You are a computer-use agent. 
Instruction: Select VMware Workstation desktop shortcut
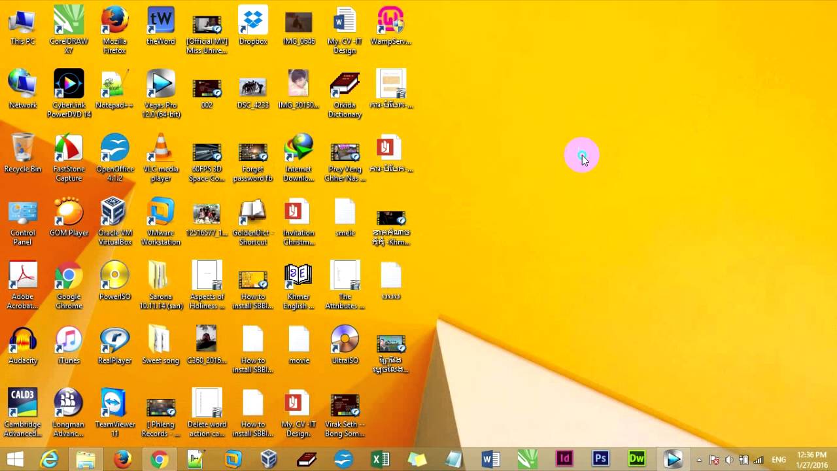click(161, 222)
